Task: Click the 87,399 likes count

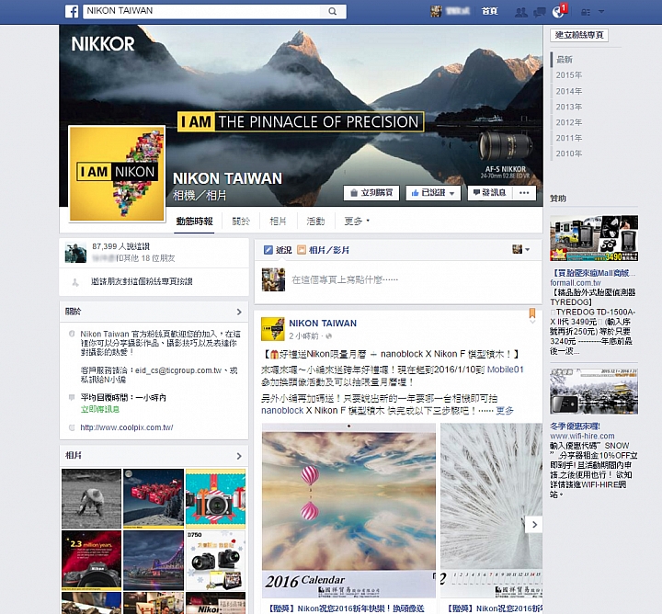Action: pos(120,246)
